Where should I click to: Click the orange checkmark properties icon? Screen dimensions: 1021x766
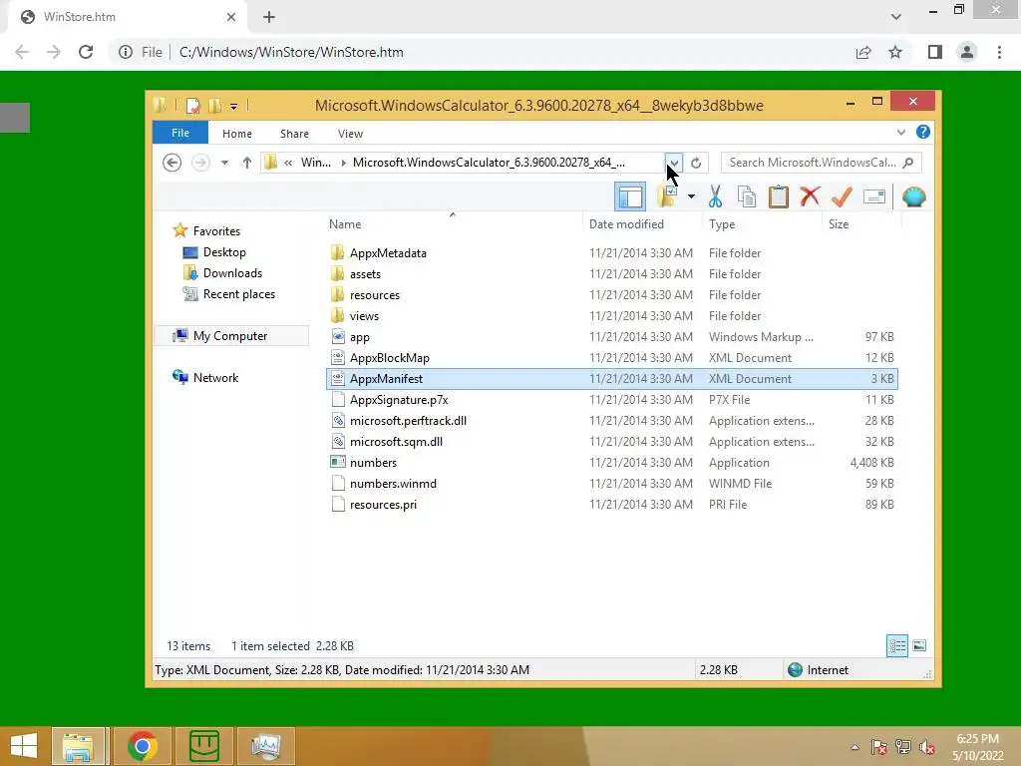coord(842,196)
